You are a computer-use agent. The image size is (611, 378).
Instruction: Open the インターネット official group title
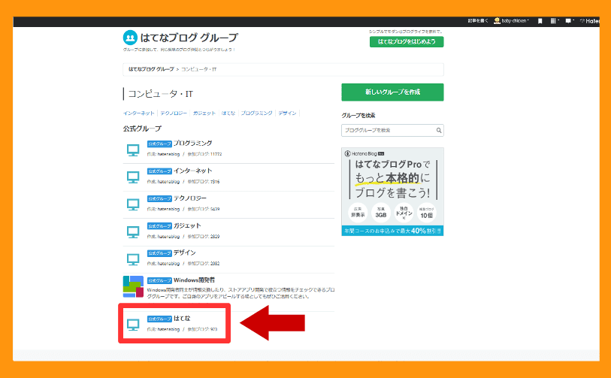[192, 171]
